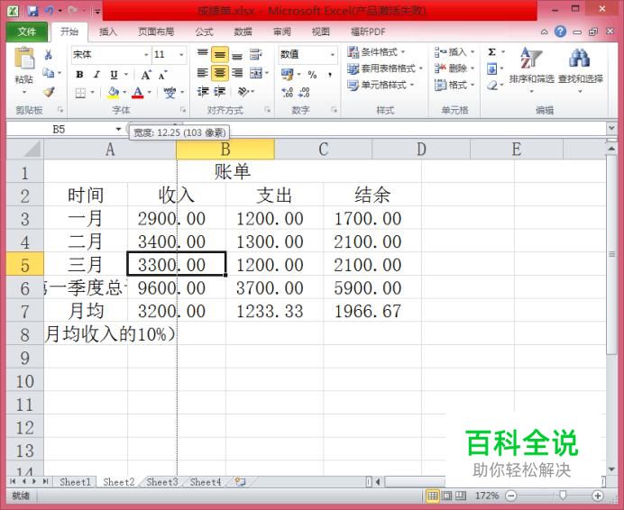Image resolution: width=624 pixels, height=510 pixels.
Task: Toggle Bottom Align
Action: (237, 55)
